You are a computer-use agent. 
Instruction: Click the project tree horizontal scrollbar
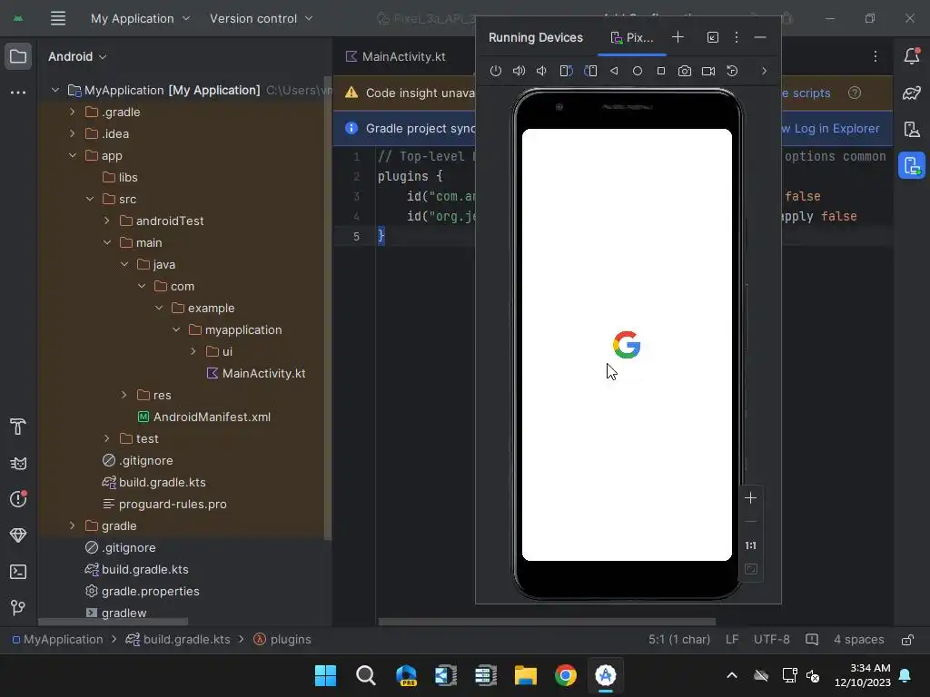(114, 622)
